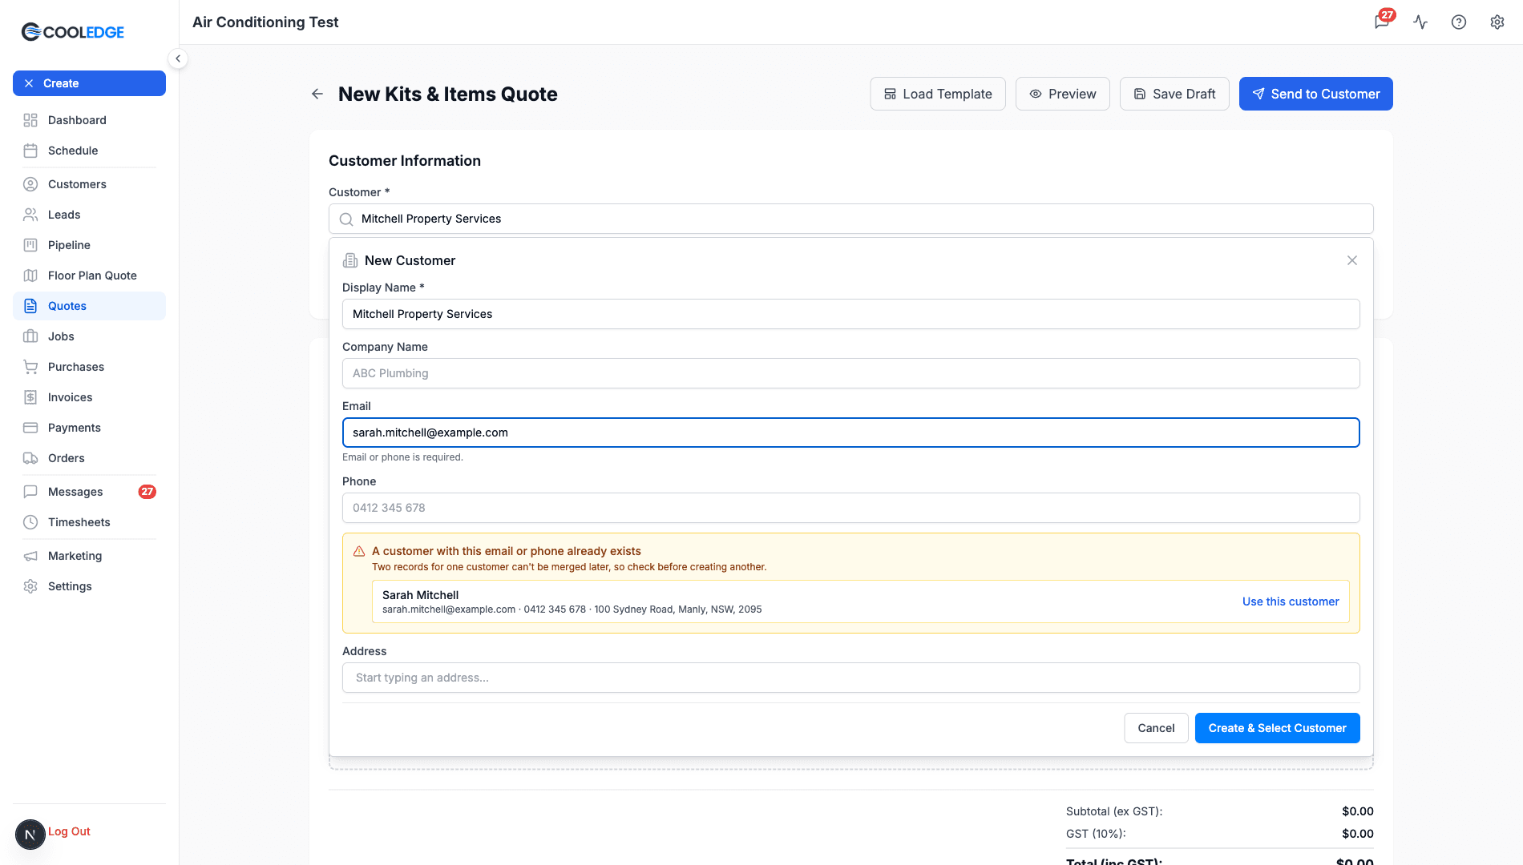Open the settings gear icon in header
The width and height of the screenshot is (1523, 865).
pos(1497,22)
